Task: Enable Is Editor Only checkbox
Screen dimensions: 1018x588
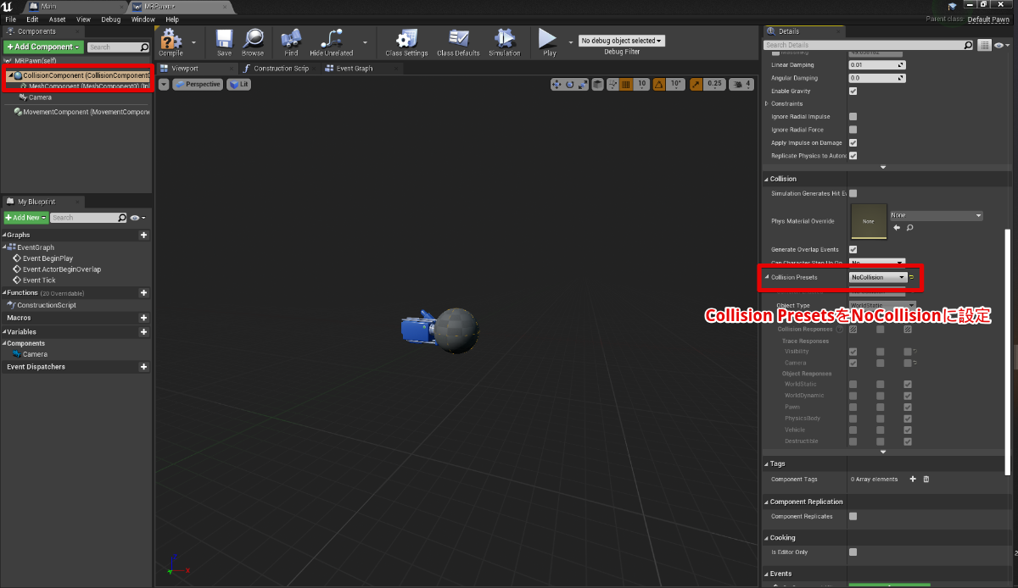Action: pyautogui.click(x=853, y=552)
